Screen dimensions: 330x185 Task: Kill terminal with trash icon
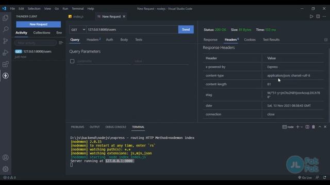(313, 127)
